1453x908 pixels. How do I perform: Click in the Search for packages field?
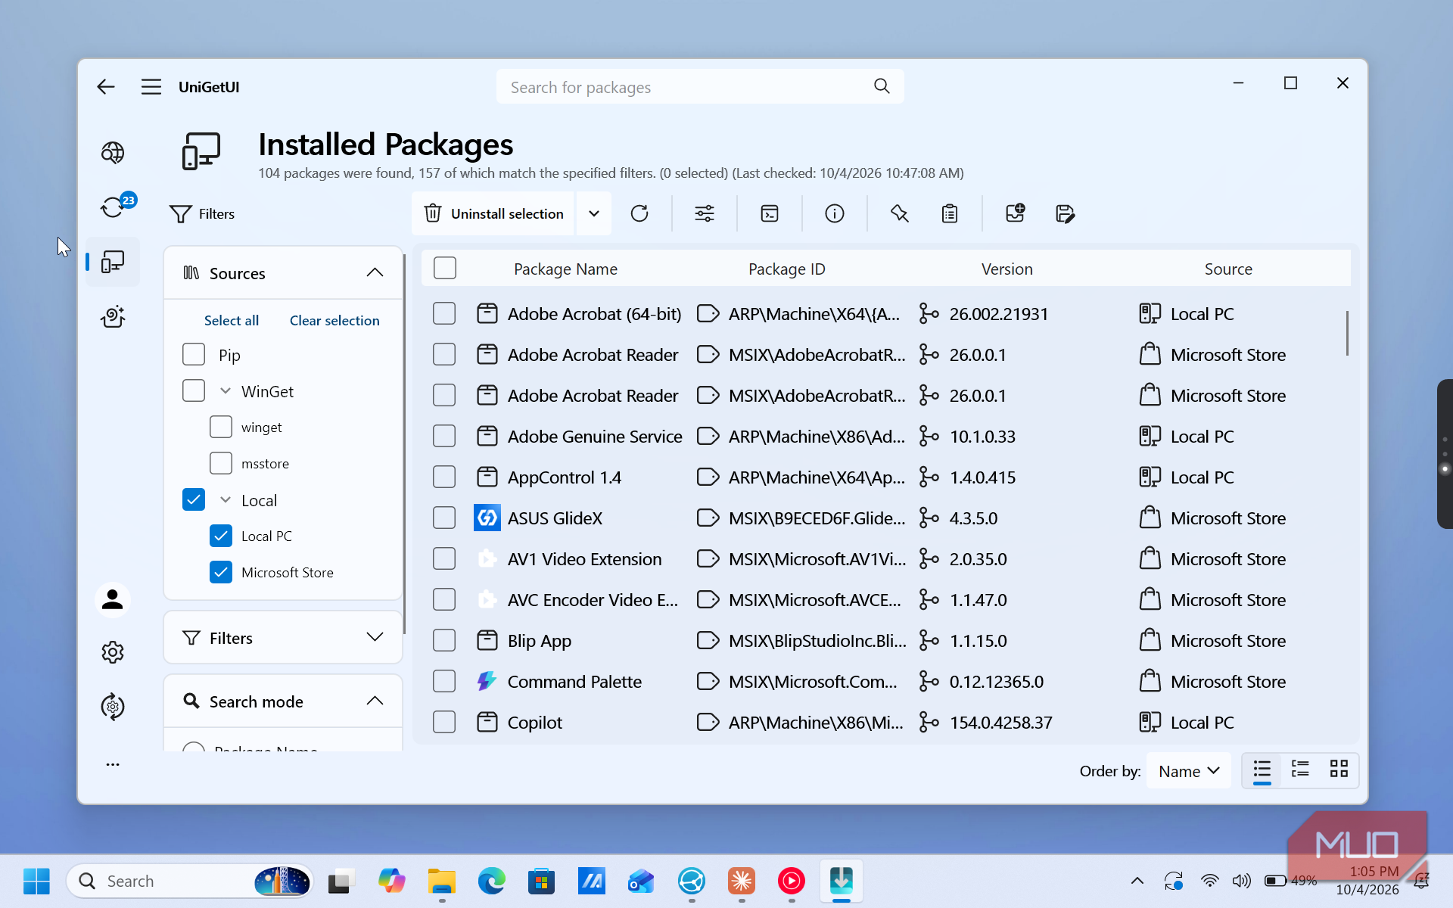700,86
